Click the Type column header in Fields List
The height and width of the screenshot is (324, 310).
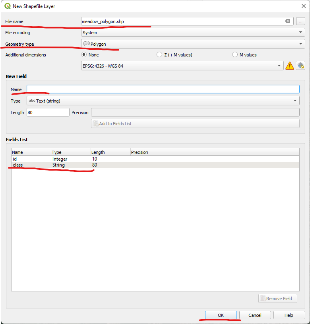tap(71, 152)
